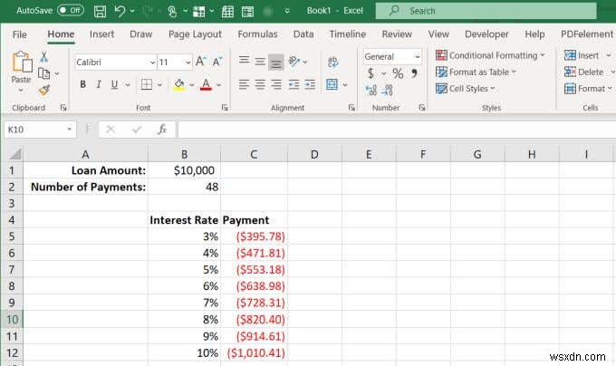
Task: Apply the yellow Fill Color swatch
Action: point(178,85)
